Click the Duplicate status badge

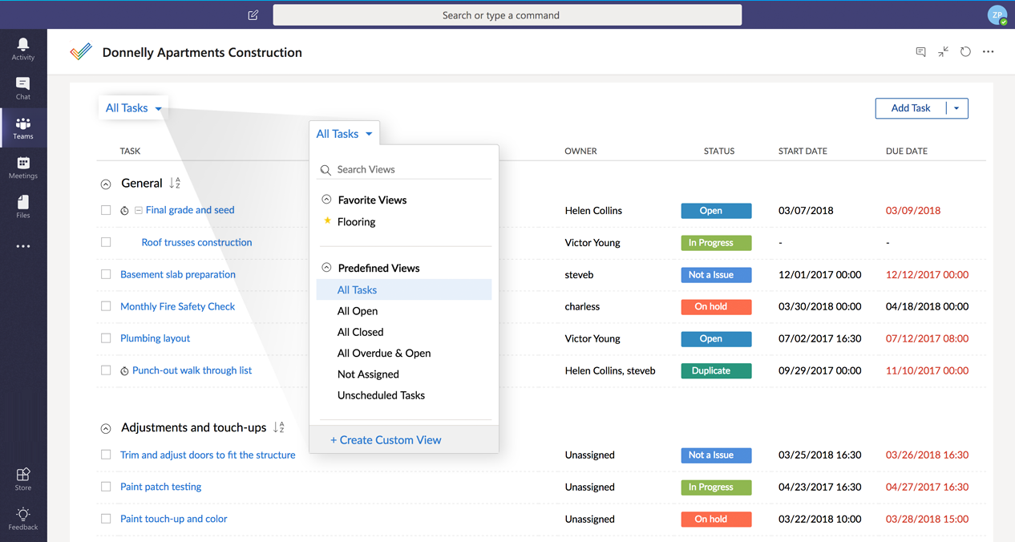pos(716,371)
